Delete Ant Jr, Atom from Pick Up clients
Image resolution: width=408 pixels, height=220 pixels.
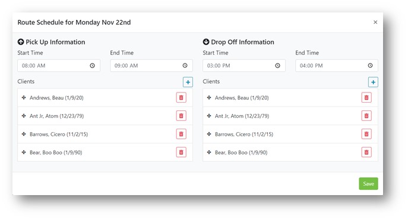(181, 116)
